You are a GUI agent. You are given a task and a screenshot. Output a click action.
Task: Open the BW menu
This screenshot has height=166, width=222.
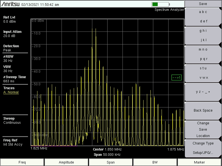(155, 162)
